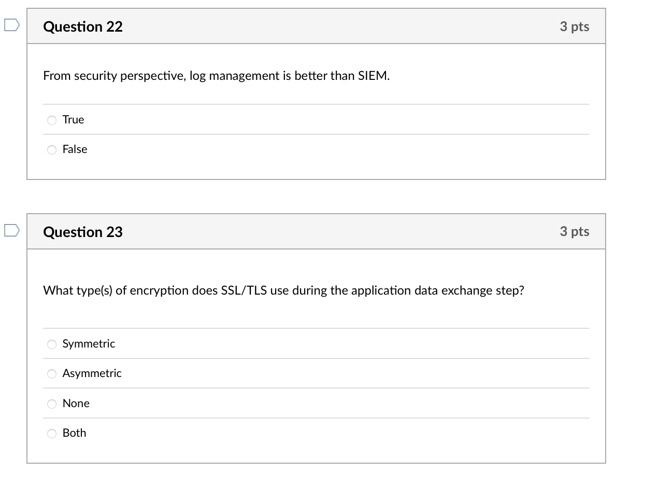Select the True radio button

coord(51,120)
